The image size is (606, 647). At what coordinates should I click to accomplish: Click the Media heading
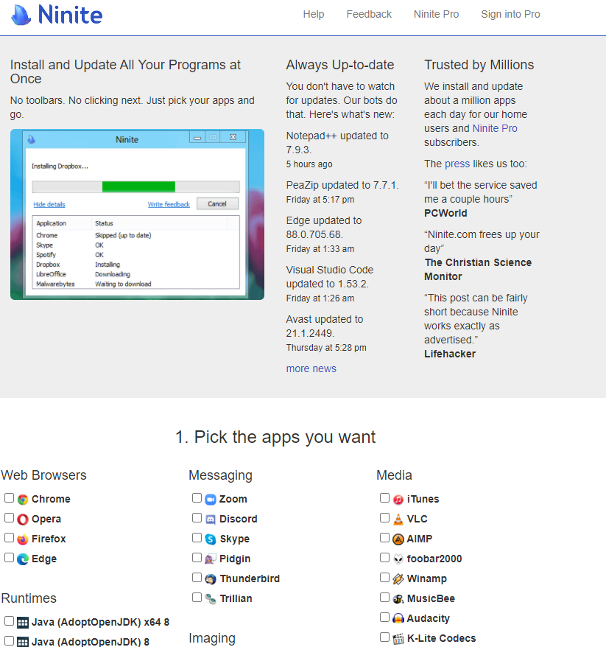(x=394, y=475)
